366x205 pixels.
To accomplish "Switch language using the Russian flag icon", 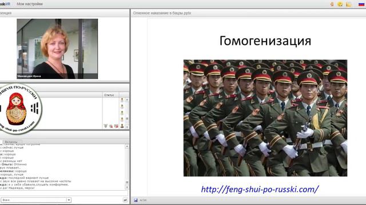I will pos(361,4).
